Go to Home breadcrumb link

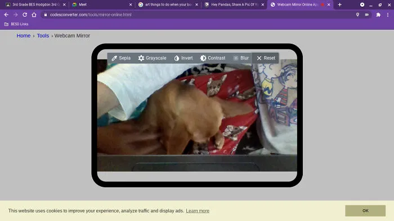click(24, 36)
